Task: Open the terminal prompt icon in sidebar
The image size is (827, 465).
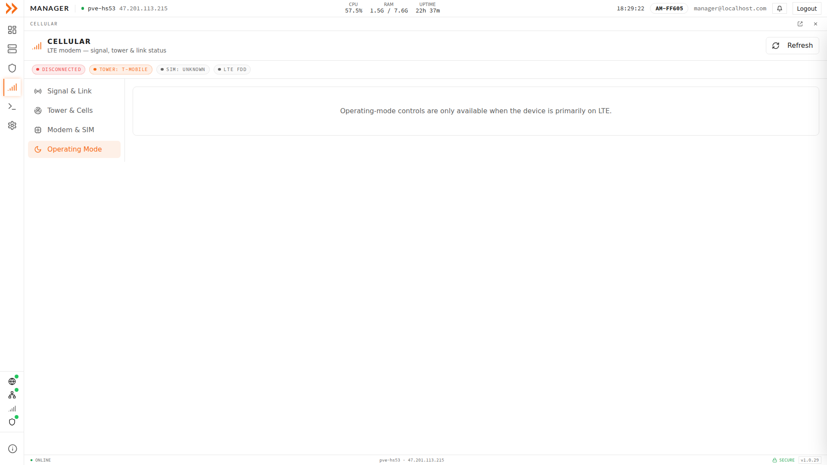Action: 12,106
